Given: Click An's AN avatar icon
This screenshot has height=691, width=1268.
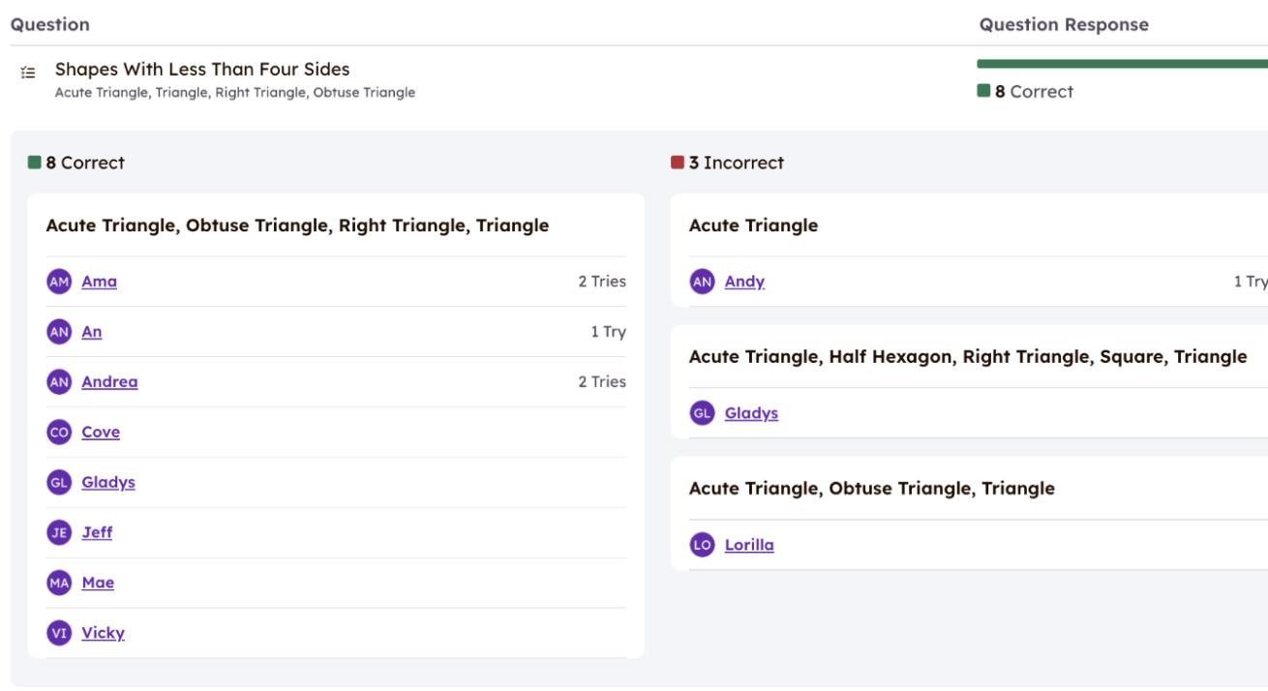Looking at the screenshot, I should coord(58,332).
